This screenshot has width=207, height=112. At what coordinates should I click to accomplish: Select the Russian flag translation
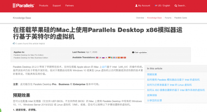[103, 57]
